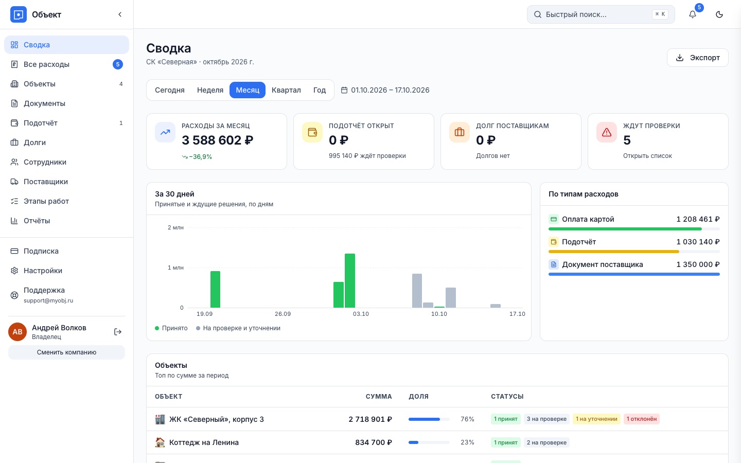Click the Долги sidebar icon
741x463 pixels.
click(14, 143)
